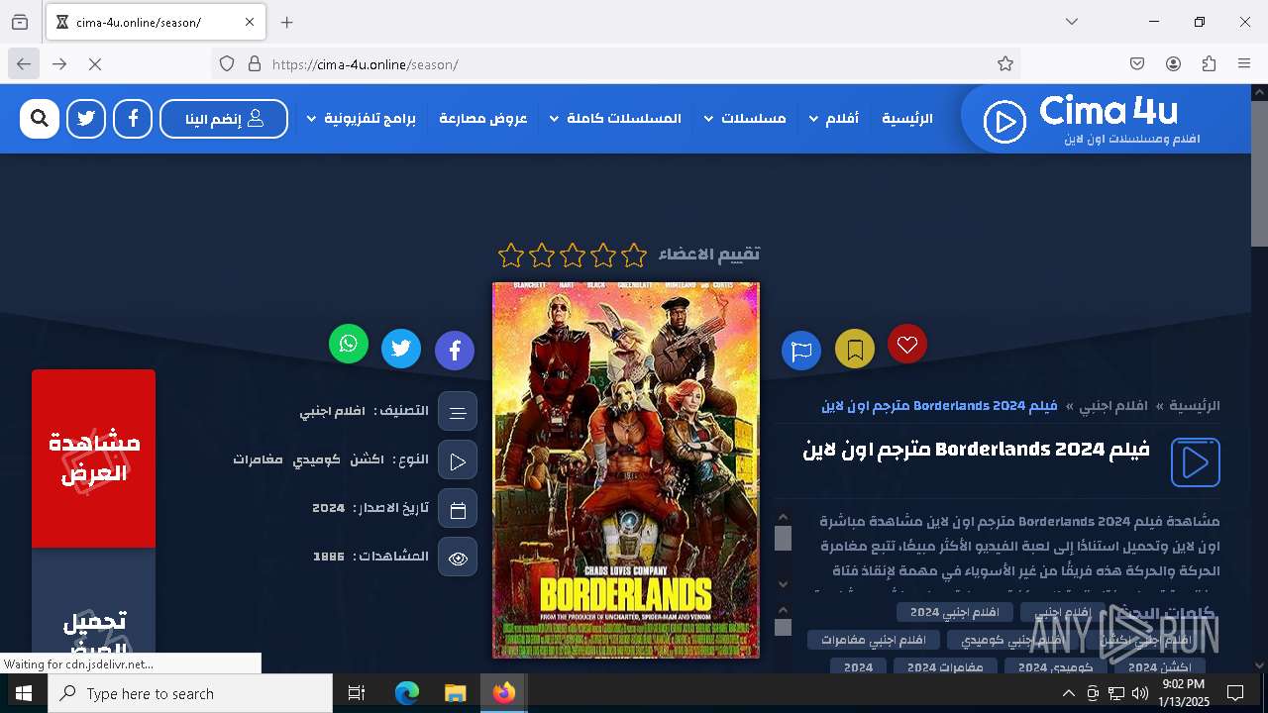Click الرئيسية breadcrumb link
The height and width of the screenshot is (713, 1268).
coord(1195,406)
